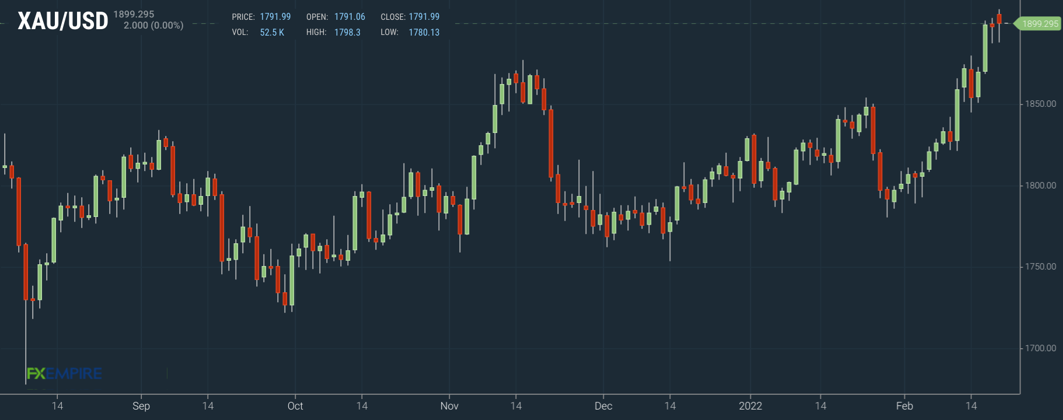
Task: Click the 14 date label between 2022 and Feb
Action: tap(820, 406)
